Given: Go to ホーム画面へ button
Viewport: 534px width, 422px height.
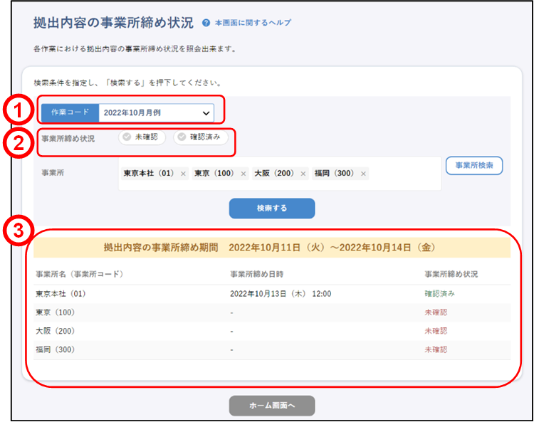Looking at the screenshot, I should 271,405.
